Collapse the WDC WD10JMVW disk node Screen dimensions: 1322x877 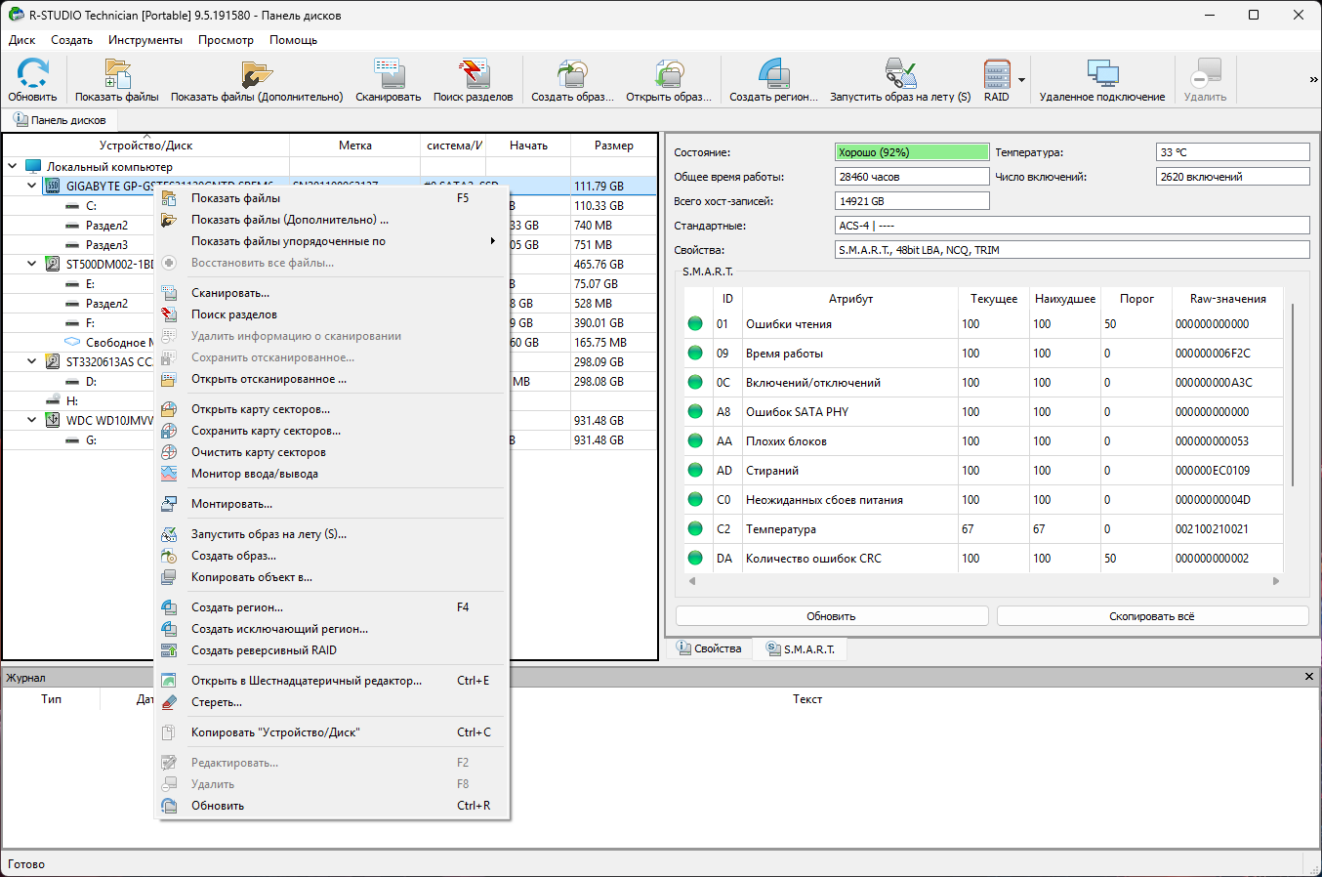32,420
